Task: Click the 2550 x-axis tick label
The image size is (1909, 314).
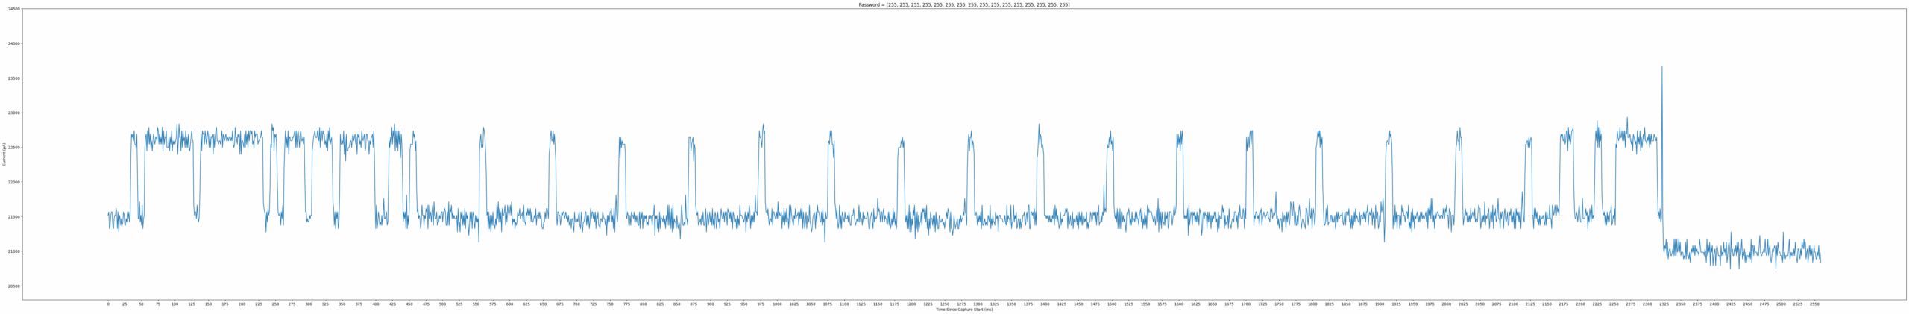Action: click(1814, 304)
